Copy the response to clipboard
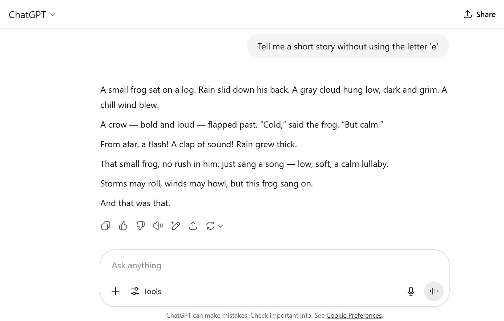The width and height of the screenshot is (504, 321). point(106,226)
